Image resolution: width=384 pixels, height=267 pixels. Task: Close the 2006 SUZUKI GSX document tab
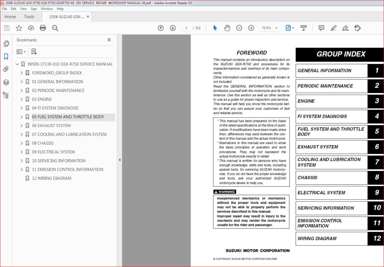tap(88, 16)
